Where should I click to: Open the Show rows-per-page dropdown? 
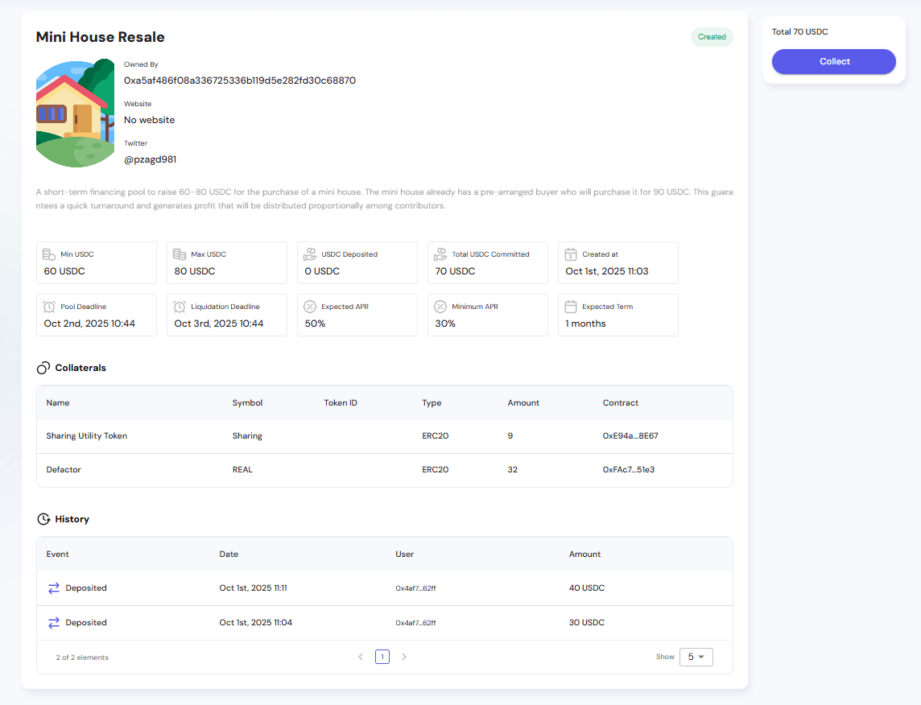tap(696, 657)
